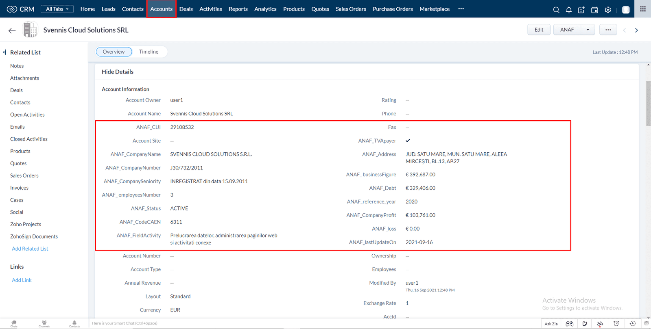651x329 pixels.
Task: Select the ANAF_CUI value 29108532
Action: [x=182, y=127]
